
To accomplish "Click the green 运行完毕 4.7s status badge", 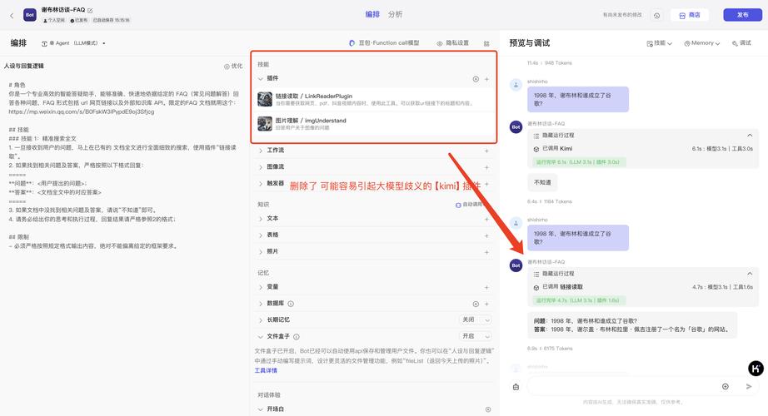I will tap(578, 300).
